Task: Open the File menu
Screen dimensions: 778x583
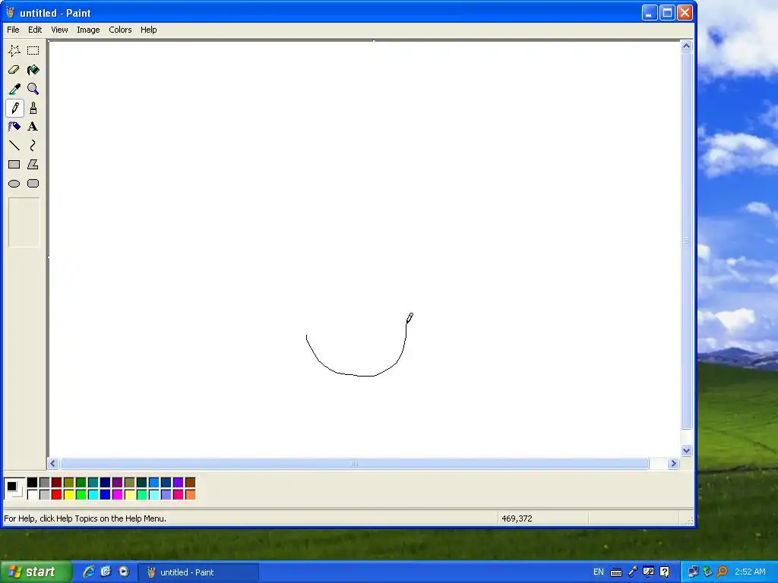Action: 13,30
